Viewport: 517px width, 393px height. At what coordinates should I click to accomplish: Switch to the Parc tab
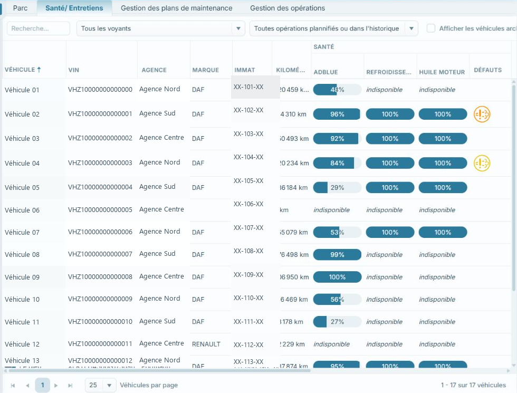(20, 8)
